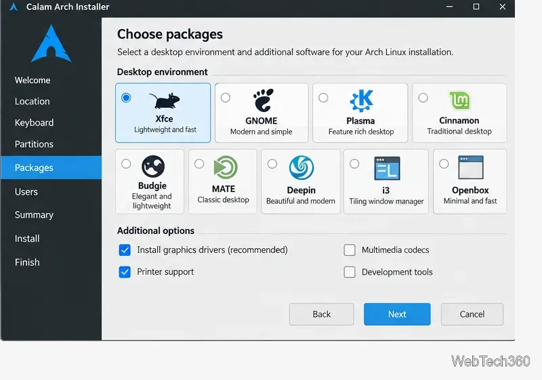This screenshot has height=380, width=542.
Task: Maximize the Calam Arch Installer window
Action: 476,7
